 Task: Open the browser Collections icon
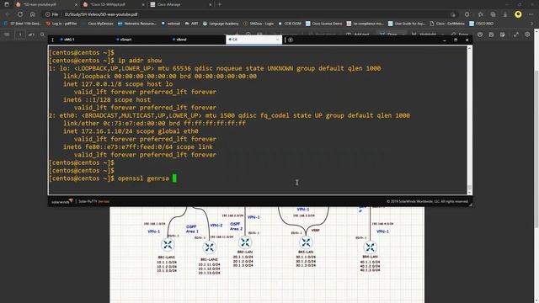point(493,14)
